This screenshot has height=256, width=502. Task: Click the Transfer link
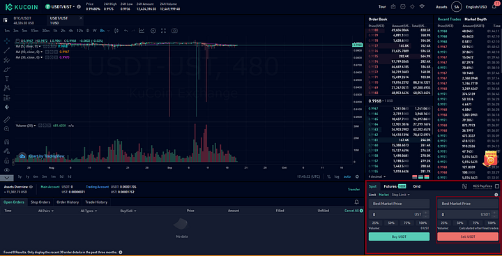click(353, 189)
